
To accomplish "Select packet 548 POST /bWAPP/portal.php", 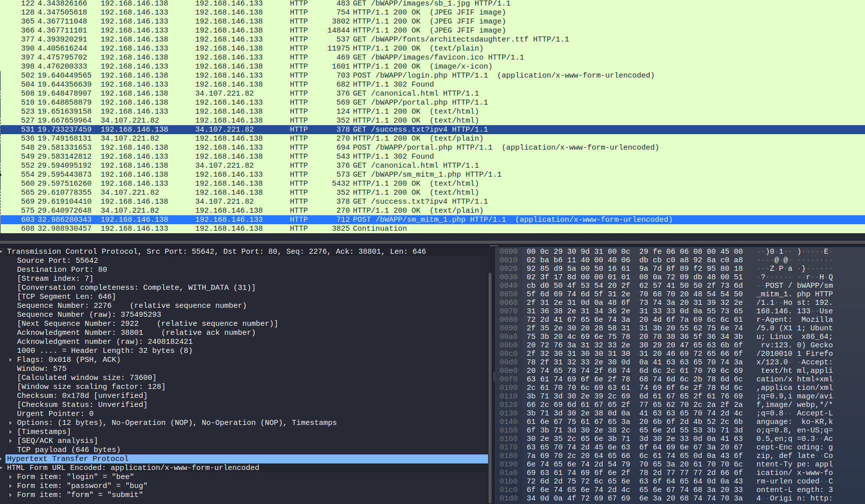I will [432, 147].
